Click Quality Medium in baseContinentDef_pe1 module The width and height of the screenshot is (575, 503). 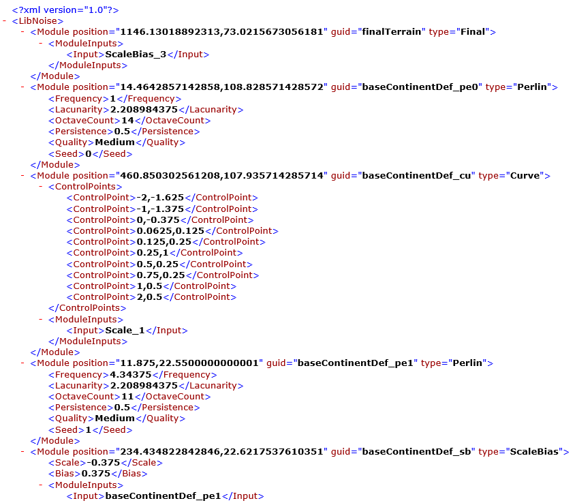click(x=116, y=418)
